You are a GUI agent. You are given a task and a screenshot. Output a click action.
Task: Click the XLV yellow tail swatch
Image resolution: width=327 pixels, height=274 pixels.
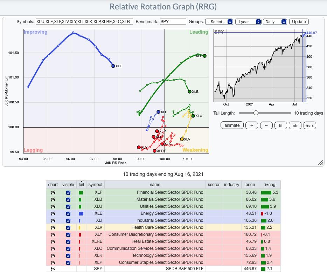(79, 228)
